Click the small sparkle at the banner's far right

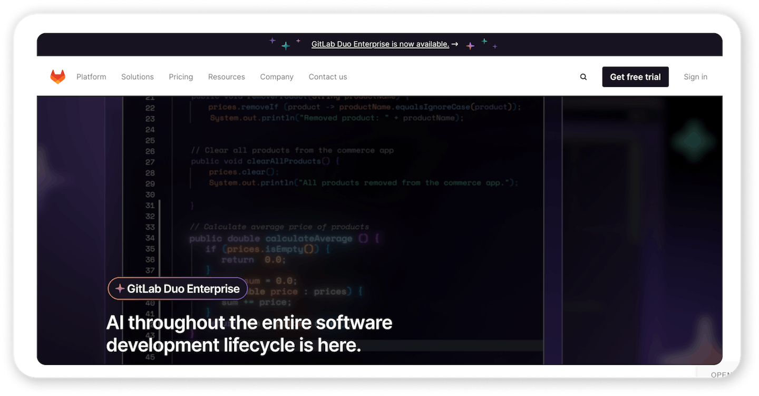pos(495,46)
